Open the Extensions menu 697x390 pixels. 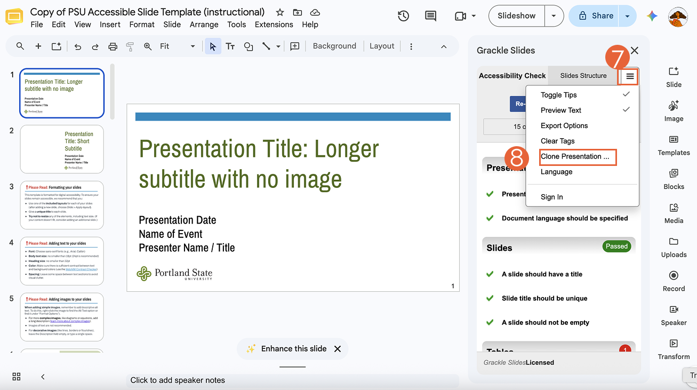[274, 25]
